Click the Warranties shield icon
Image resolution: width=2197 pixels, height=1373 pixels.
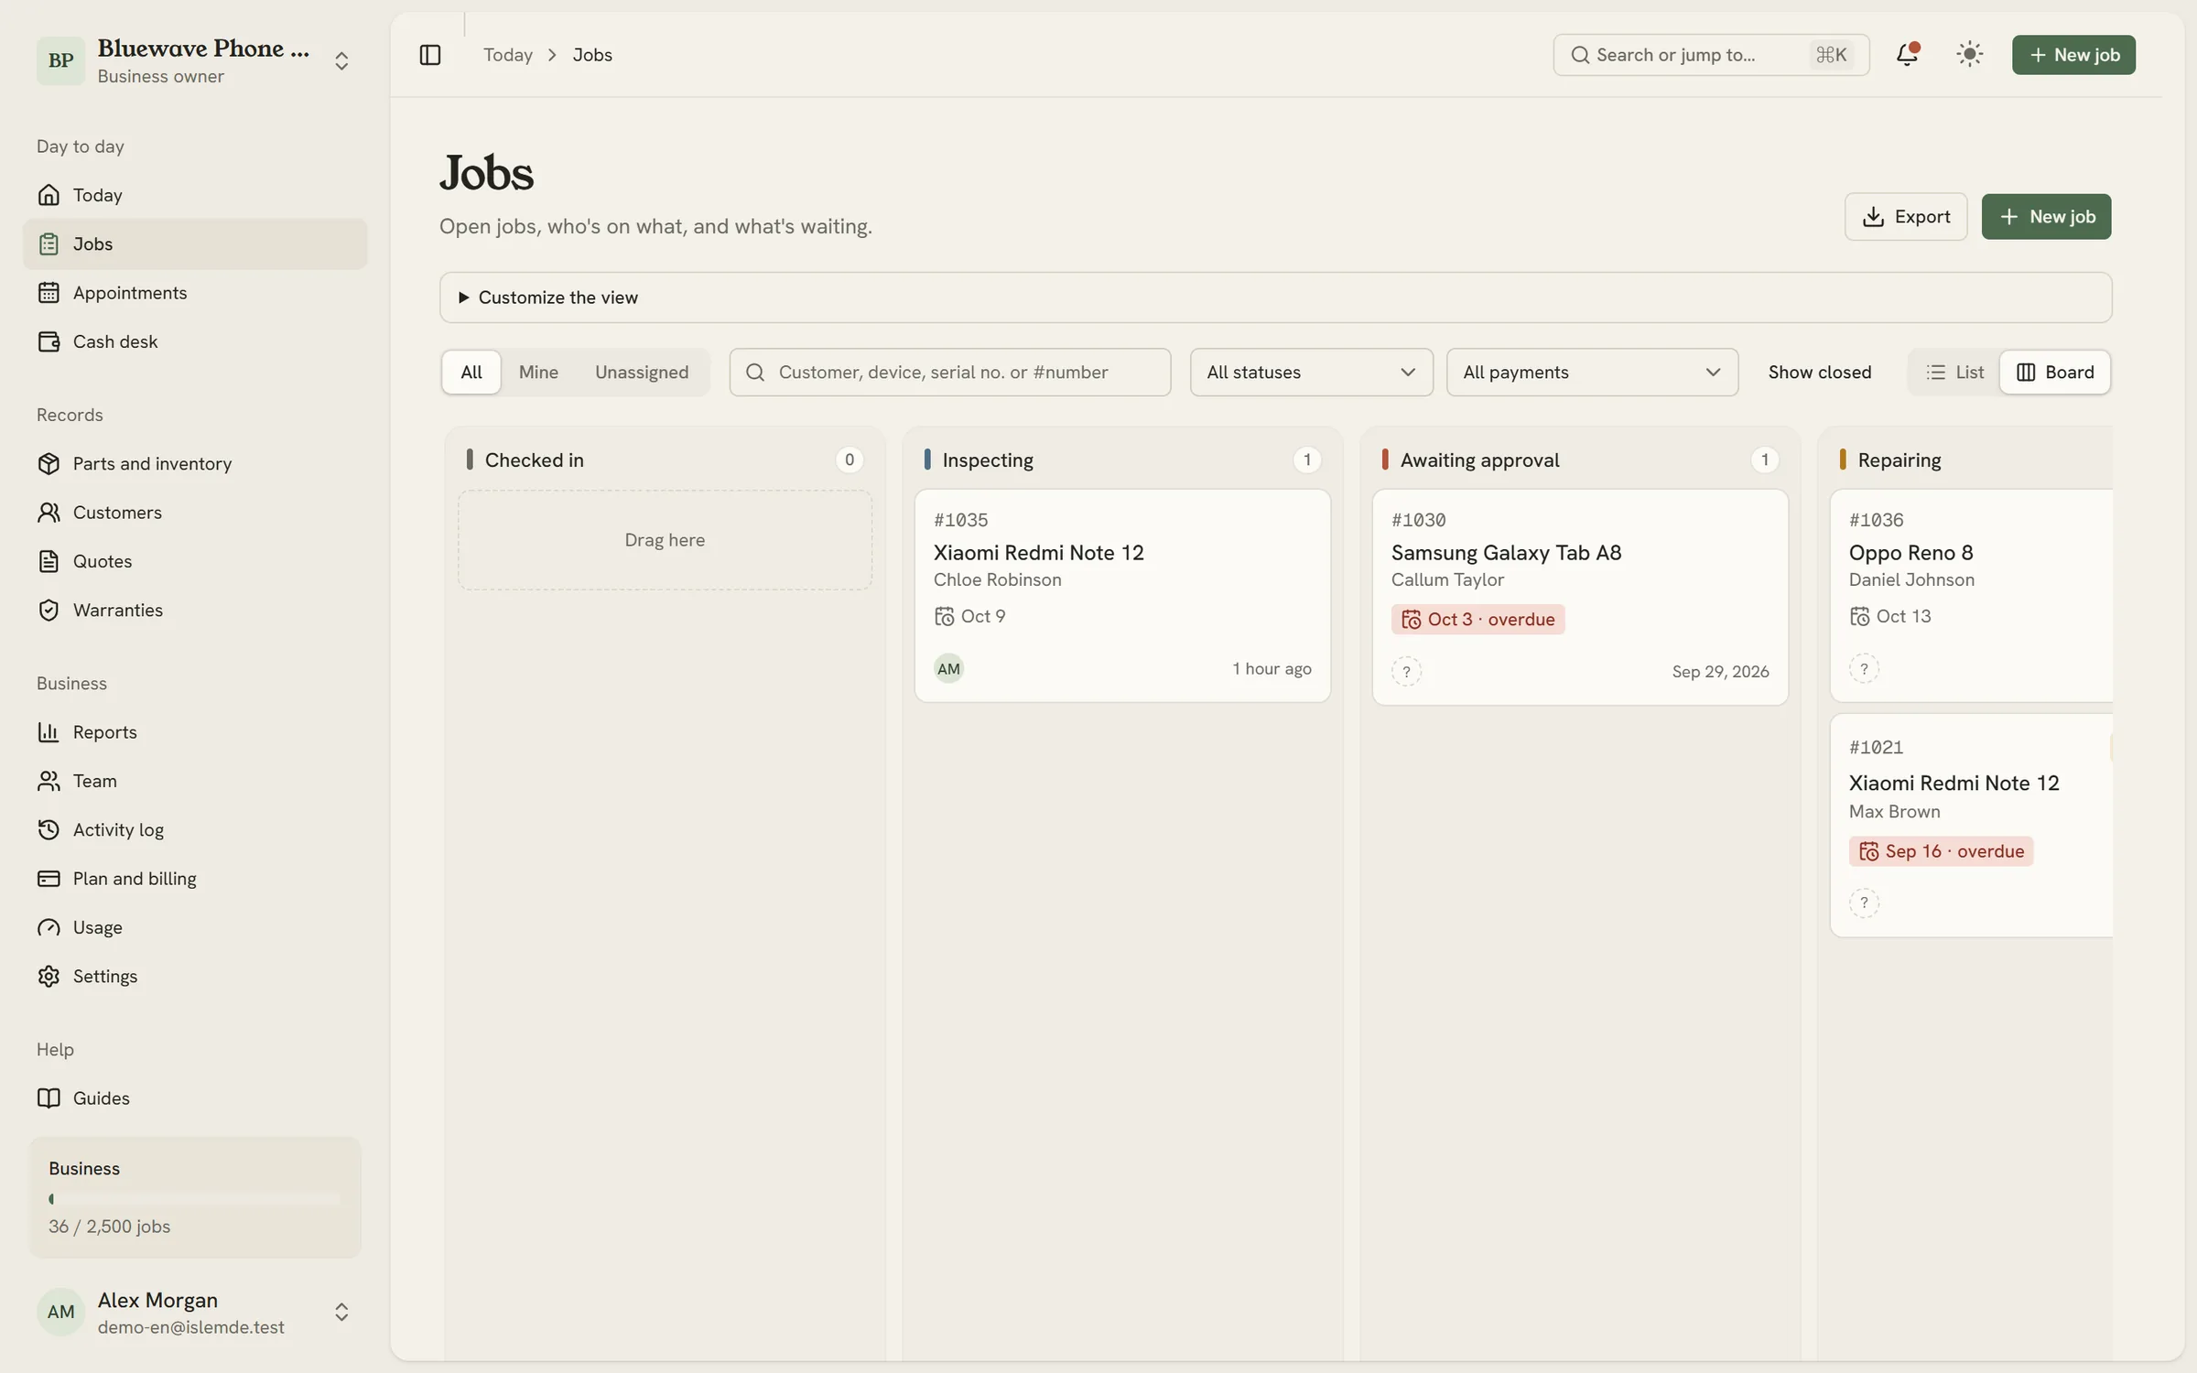49,610
